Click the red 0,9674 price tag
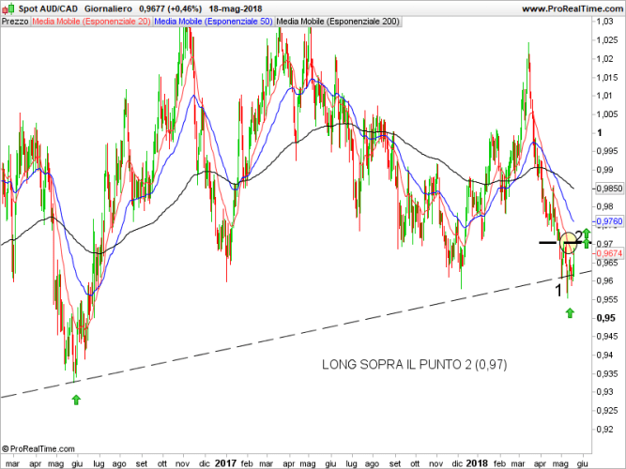 tap(609, 253)
